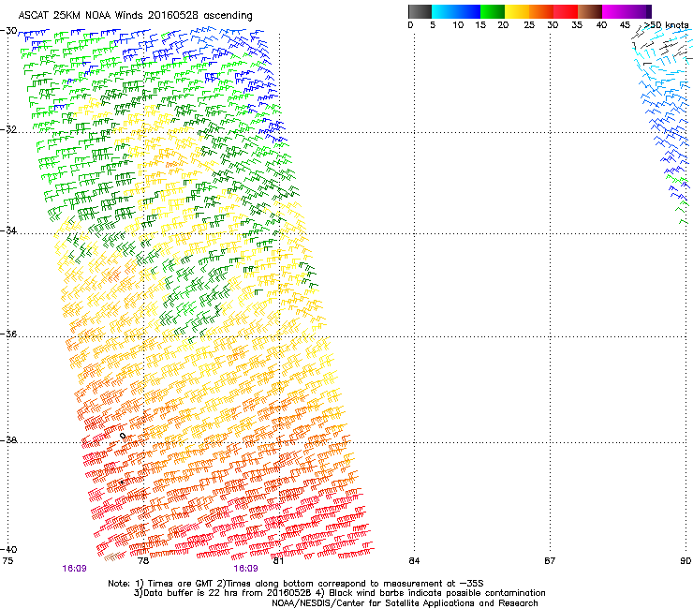Click the note line beginning 'Note: 1) Times are GMT'

[296, 584]
